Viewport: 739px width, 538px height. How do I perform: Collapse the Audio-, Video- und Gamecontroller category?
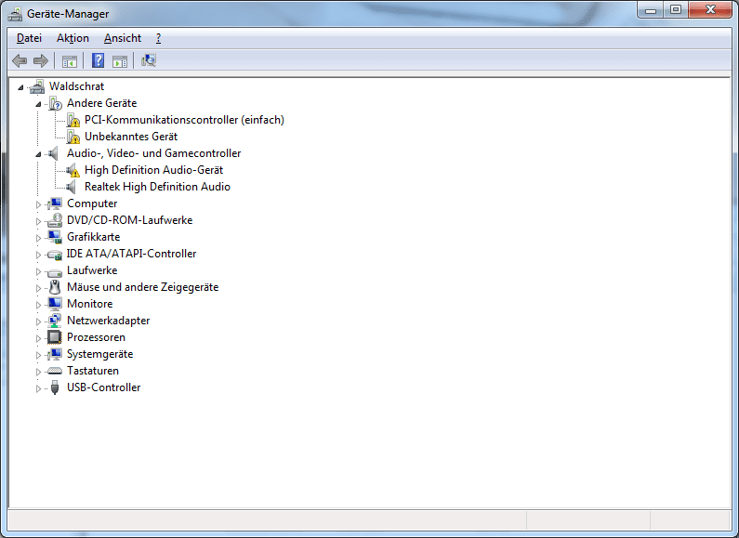pyautogui.click(x=38, y=154)
